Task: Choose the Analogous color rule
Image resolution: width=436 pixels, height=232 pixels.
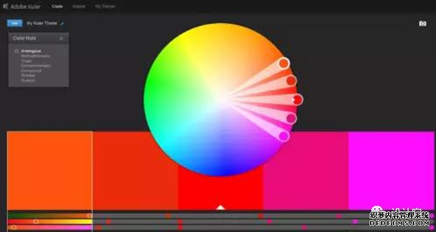Action: 31,51
